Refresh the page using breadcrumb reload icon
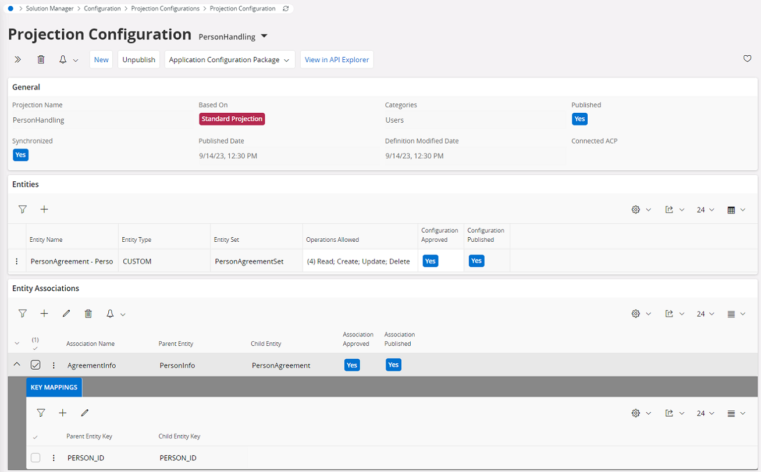This screenshot has height=472, width=761. click(285, 9)
